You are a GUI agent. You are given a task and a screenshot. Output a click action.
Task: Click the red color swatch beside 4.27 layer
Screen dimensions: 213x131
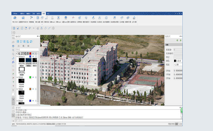point(30,54)
